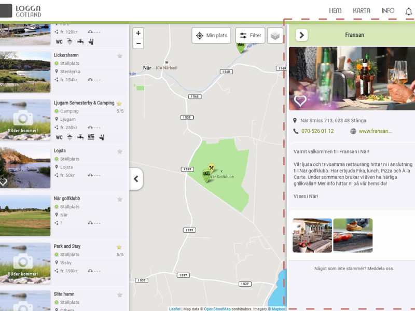
Task: Favorite Fransan with heart icon
Action: [x=300, y=101]
